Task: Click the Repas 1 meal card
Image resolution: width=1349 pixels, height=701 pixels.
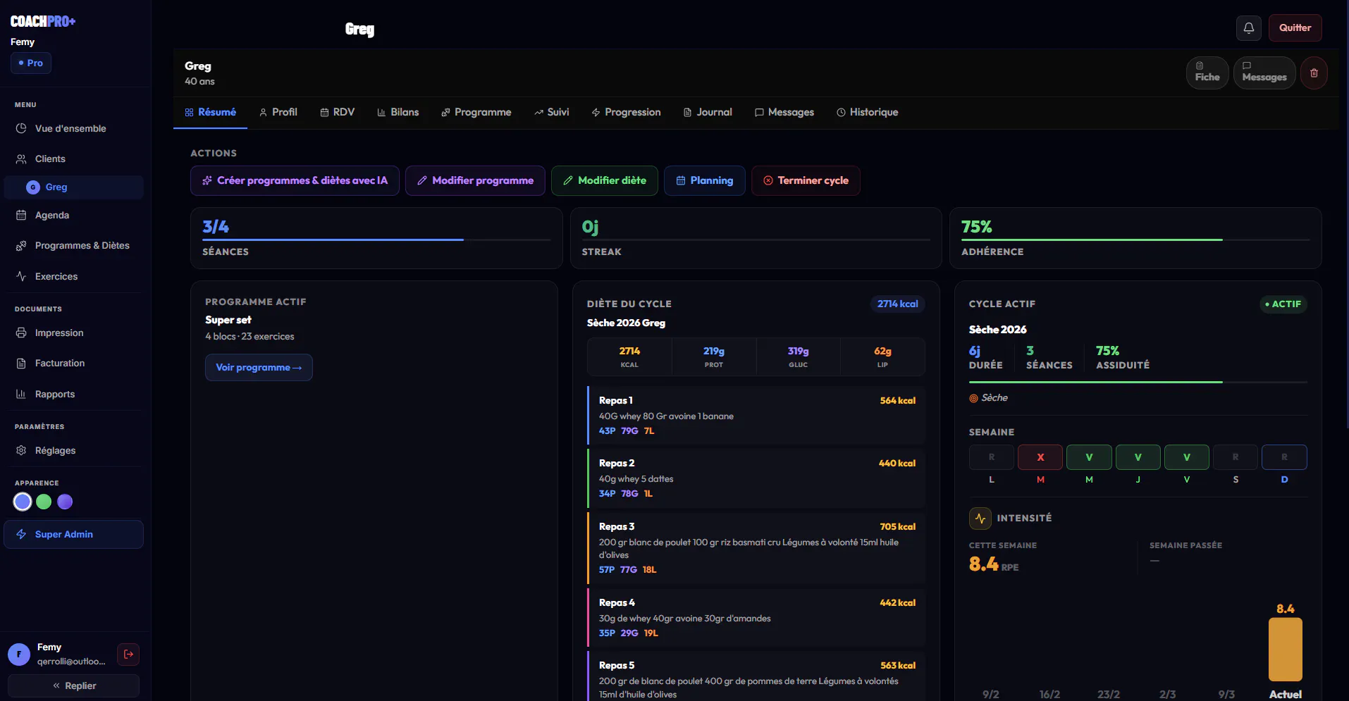Action: click(756, 415)
